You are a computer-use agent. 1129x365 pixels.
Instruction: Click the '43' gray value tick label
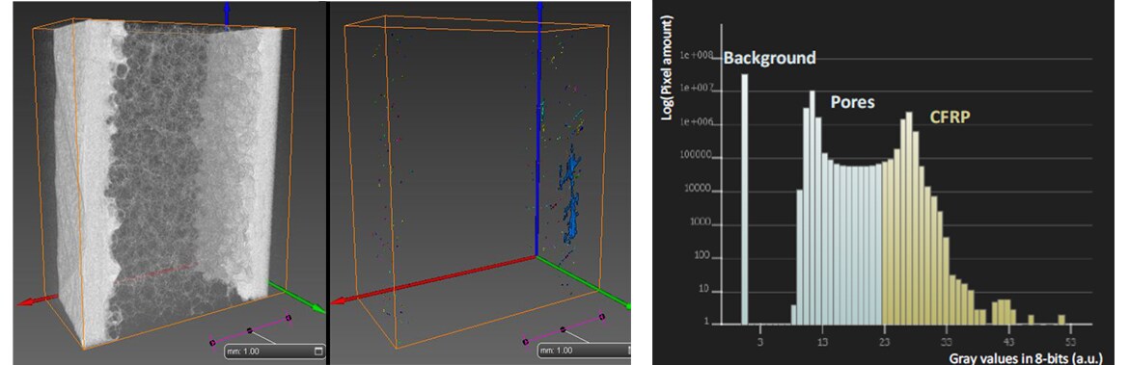click(x=1008, y=342)
